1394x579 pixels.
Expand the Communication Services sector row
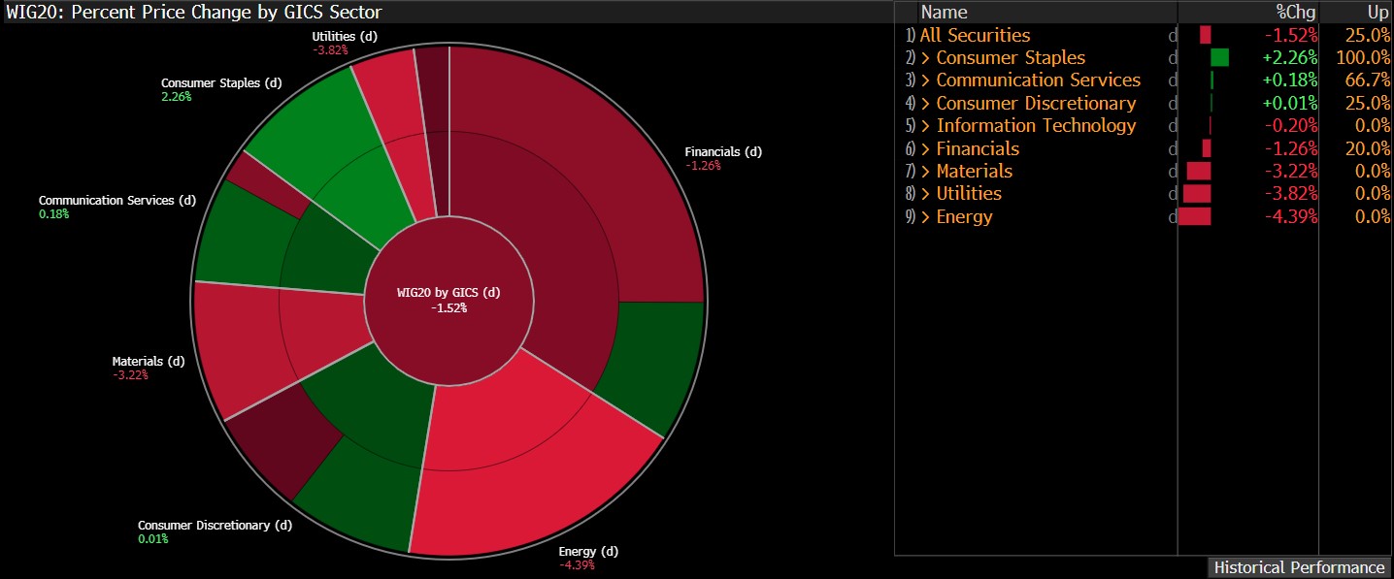tap(926, 80)
